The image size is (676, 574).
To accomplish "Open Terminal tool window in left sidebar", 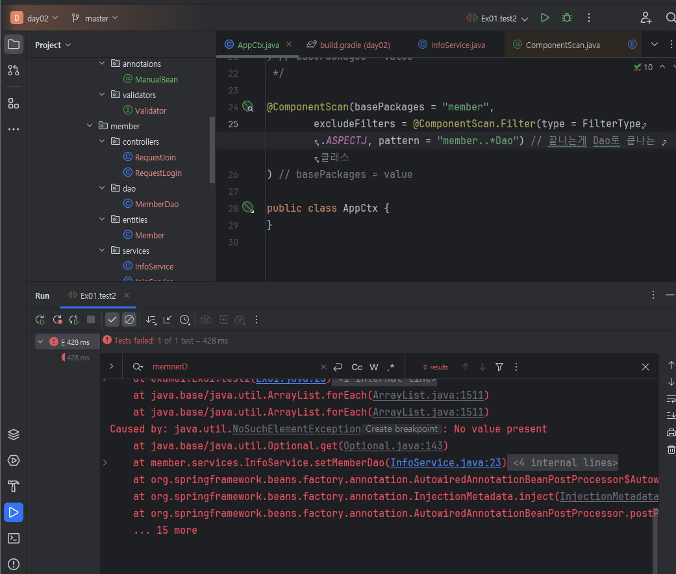I will click(13, 538).
